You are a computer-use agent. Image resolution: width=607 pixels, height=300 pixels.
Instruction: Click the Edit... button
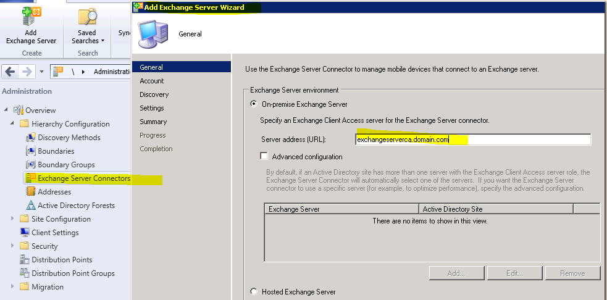point(514,273)
